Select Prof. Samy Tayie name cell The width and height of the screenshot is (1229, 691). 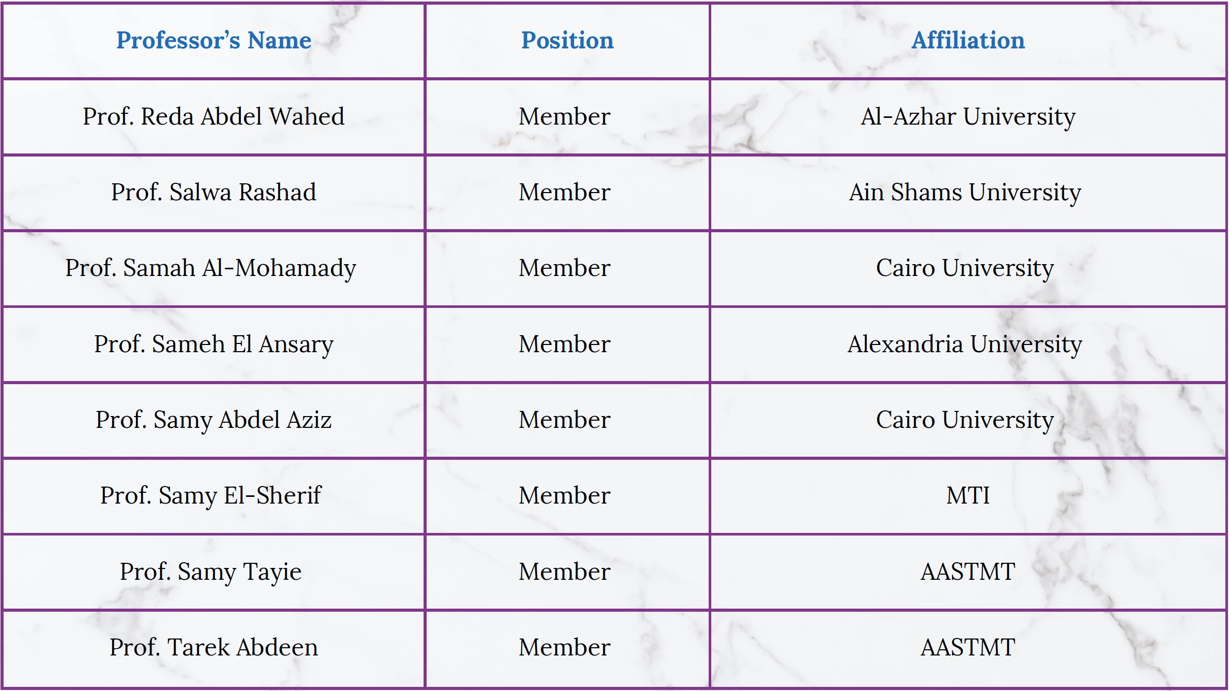214,572
